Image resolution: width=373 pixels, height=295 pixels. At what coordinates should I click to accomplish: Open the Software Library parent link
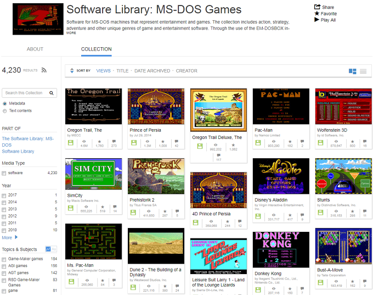(x=18, y=151)
